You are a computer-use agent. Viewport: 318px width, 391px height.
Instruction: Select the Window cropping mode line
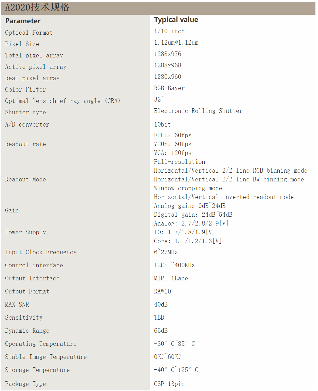pos(188,188)
